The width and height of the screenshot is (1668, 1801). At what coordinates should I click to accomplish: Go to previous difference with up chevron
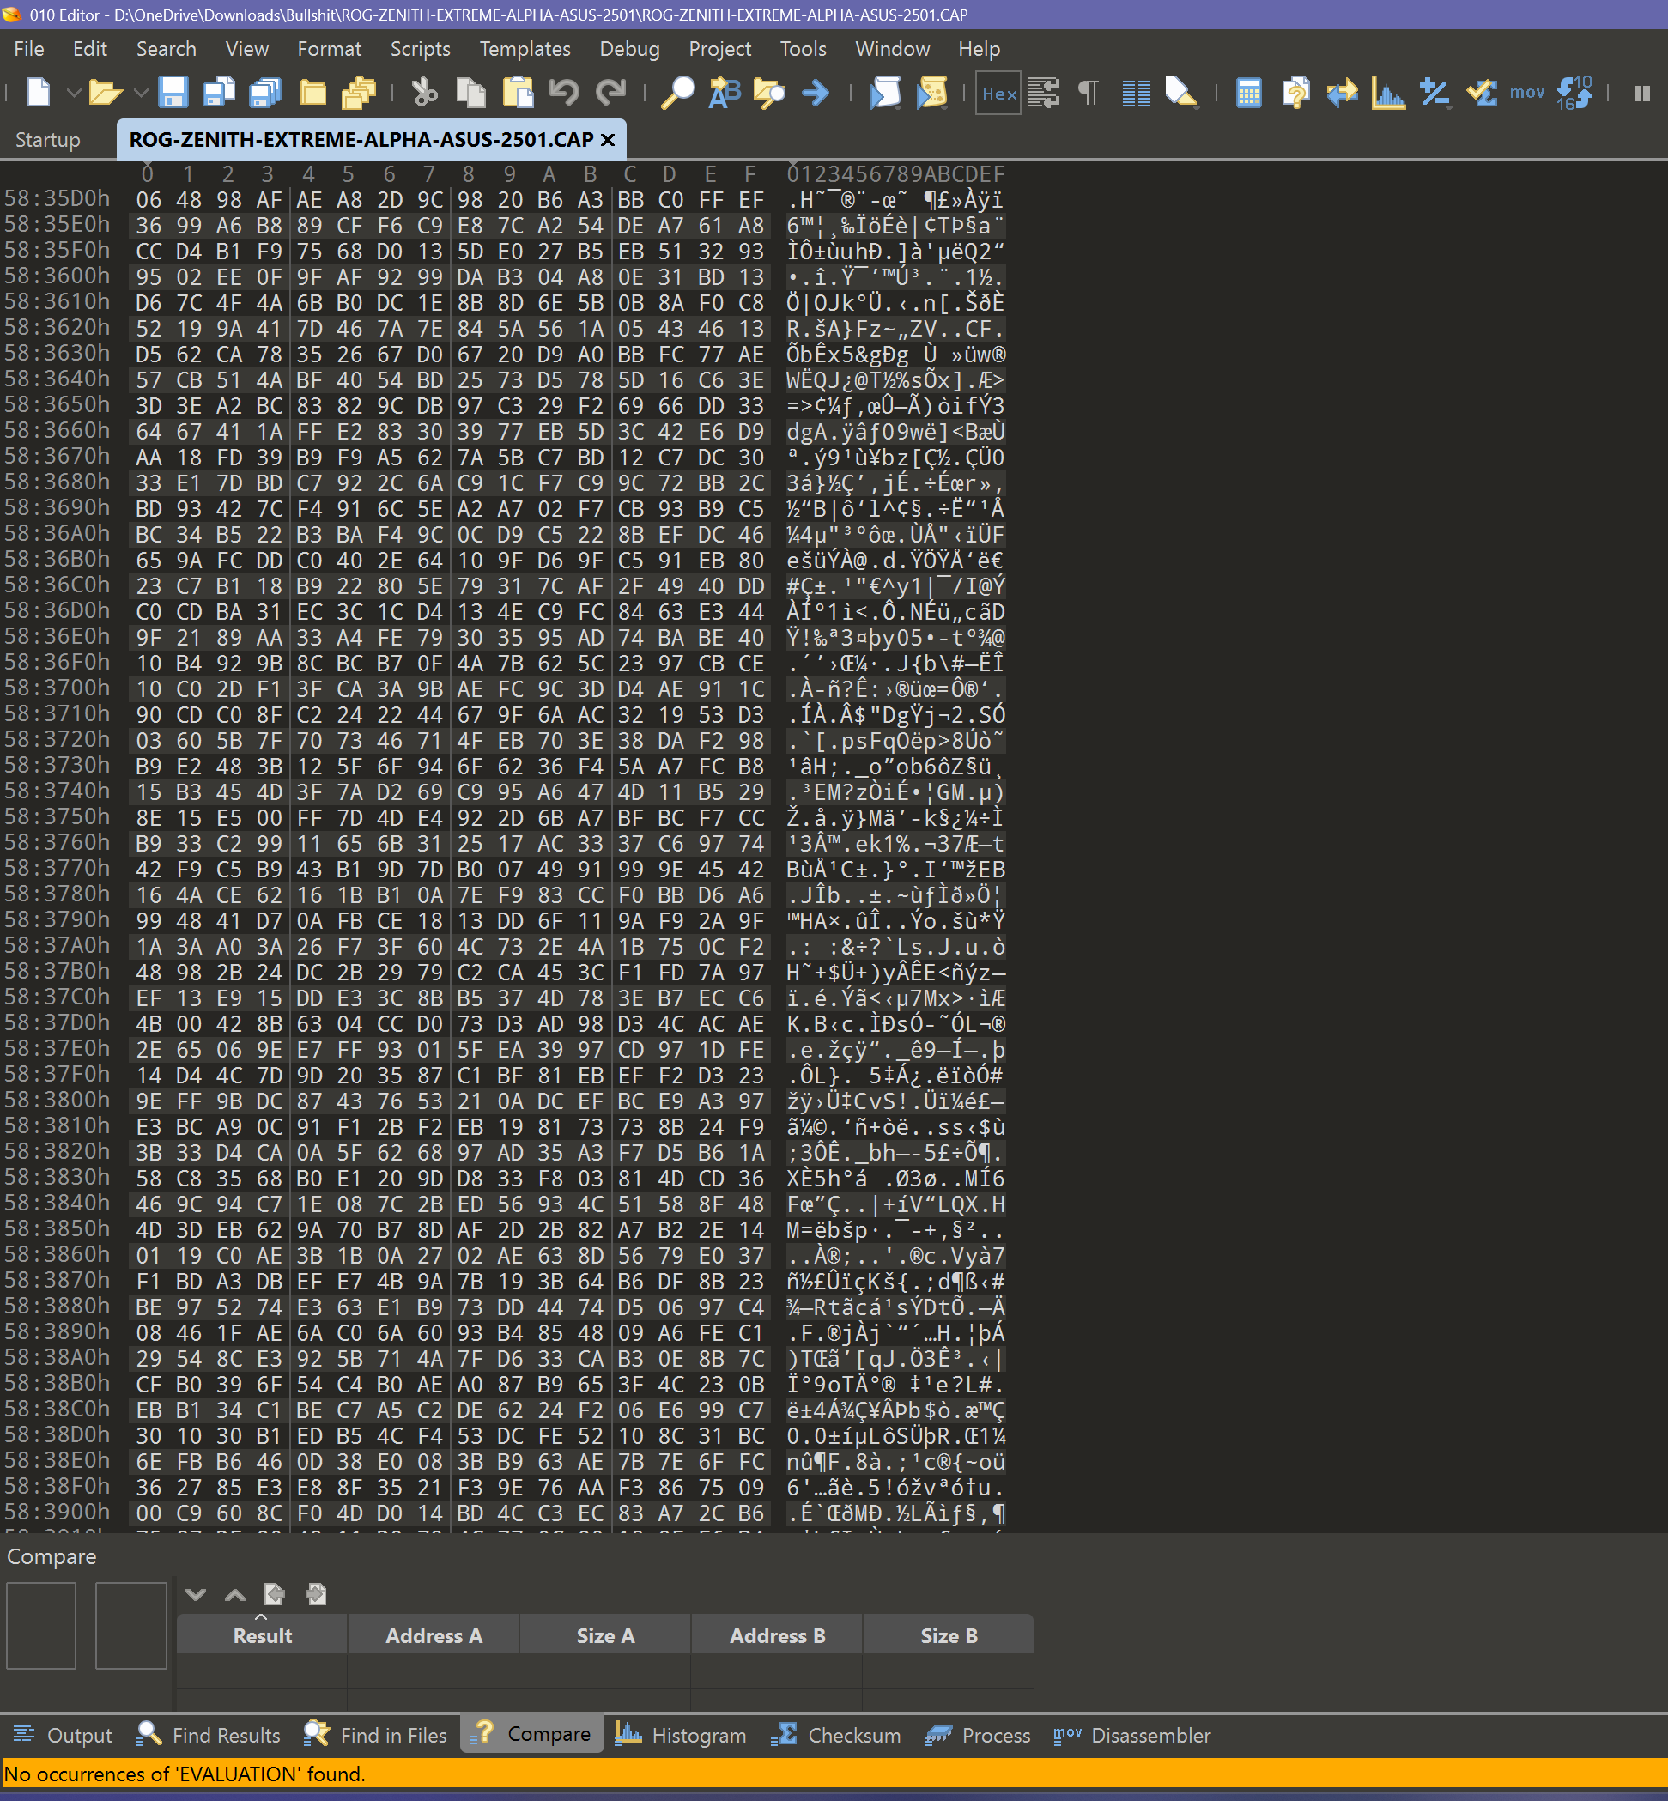234,1594
